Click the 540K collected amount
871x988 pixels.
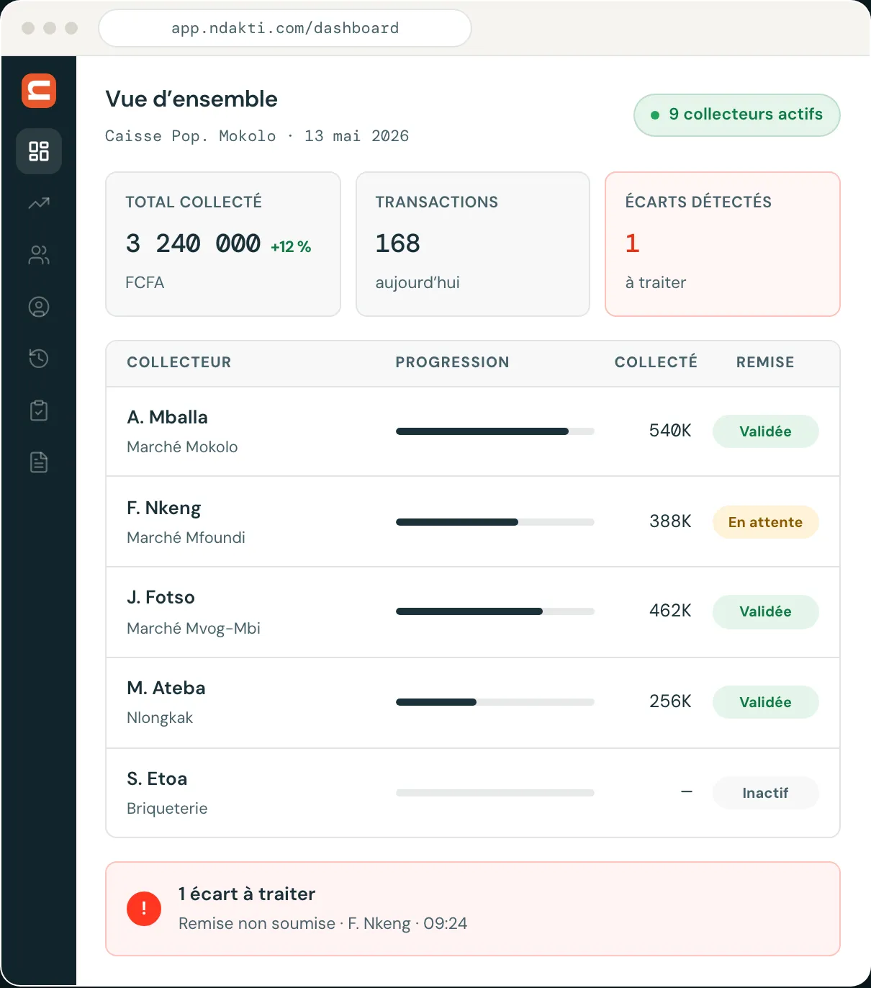(x=670, y=431)
